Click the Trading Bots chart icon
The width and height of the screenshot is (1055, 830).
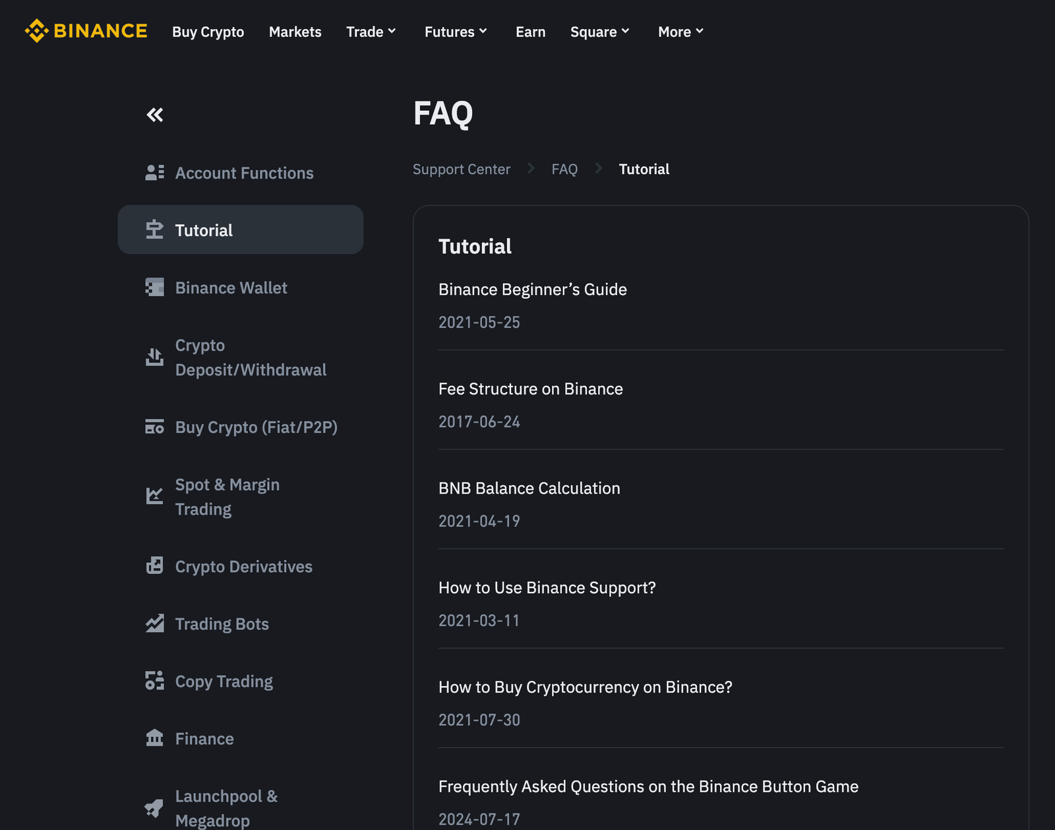click(154, 624)
